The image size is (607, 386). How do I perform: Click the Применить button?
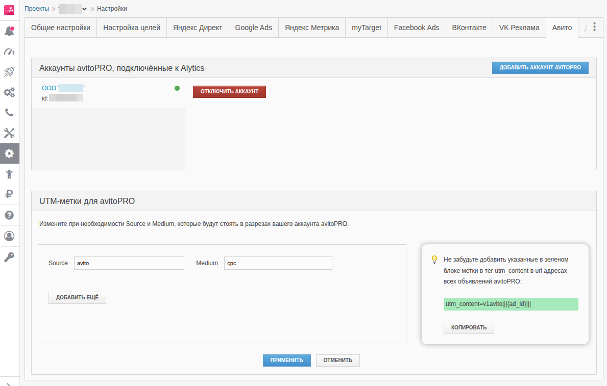click(x=286, y=360)
